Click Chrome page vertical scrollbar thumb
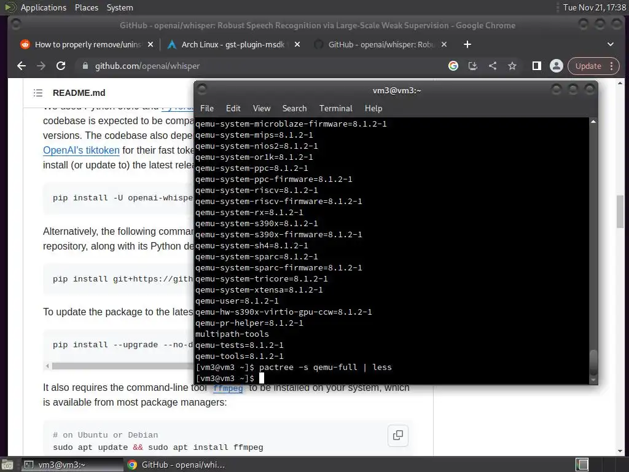Viewport: 629px width, 472px height. (x=620, y=211)
